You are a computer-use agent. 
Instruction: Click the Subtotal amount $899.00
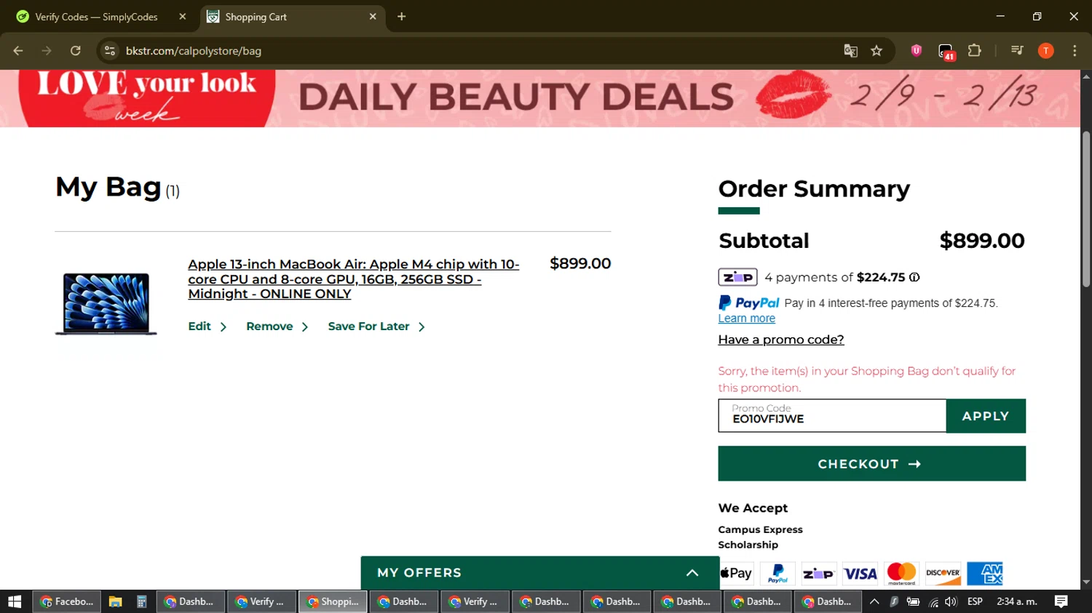click(982, 241)
